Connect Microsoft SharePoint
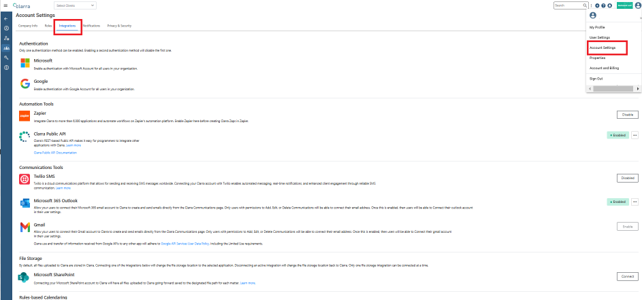 point(627,277)
